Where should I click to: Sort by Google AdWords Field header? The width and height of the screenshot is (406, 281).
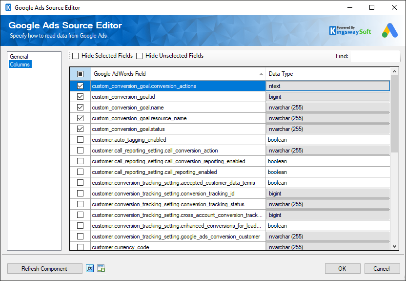[178, 74]
